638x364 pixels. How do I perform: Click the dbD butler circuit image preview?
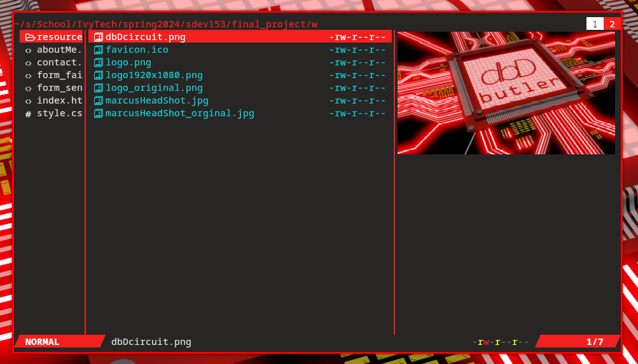(506, 93)
